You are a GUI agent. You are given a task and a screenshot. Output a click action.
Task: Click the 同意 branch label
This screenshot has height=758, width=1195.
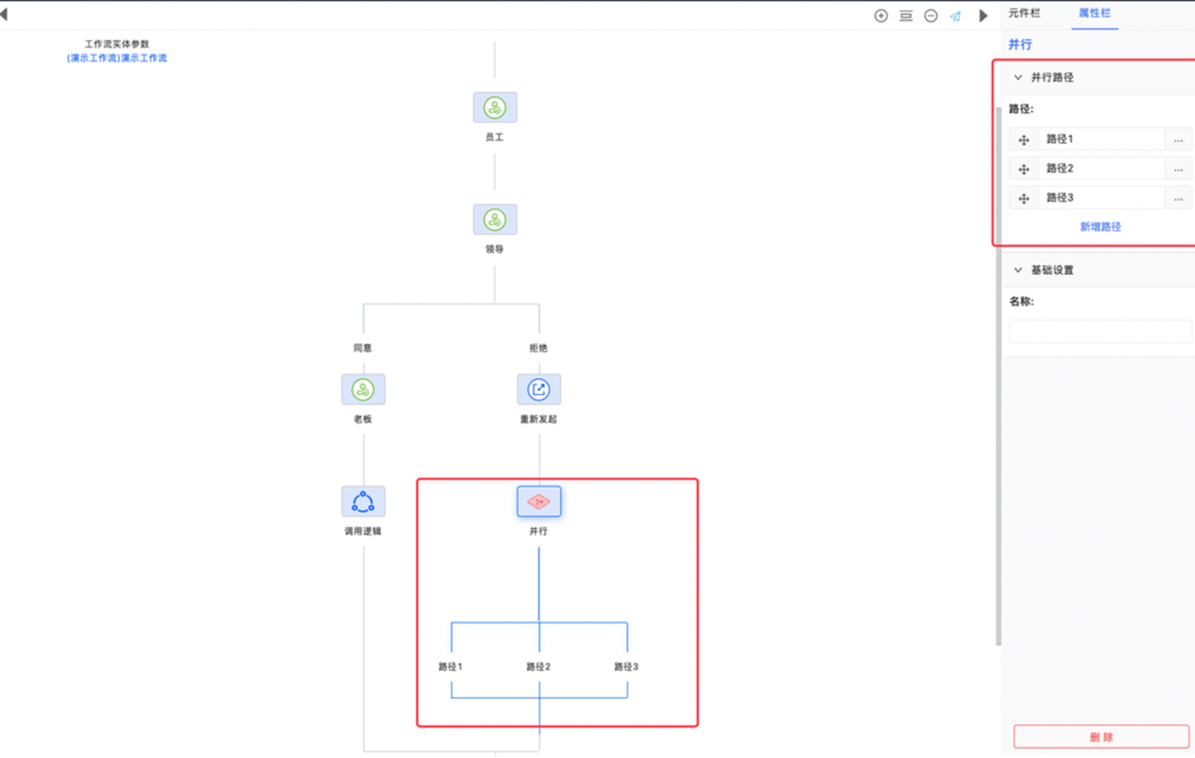(x=363, y=348)
